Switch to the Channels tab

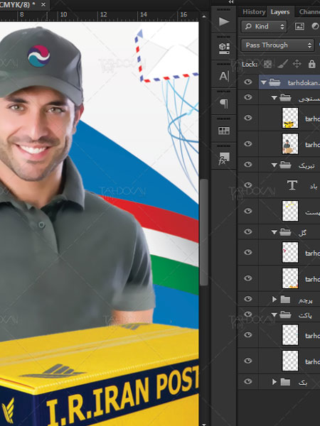coord(309,12)
